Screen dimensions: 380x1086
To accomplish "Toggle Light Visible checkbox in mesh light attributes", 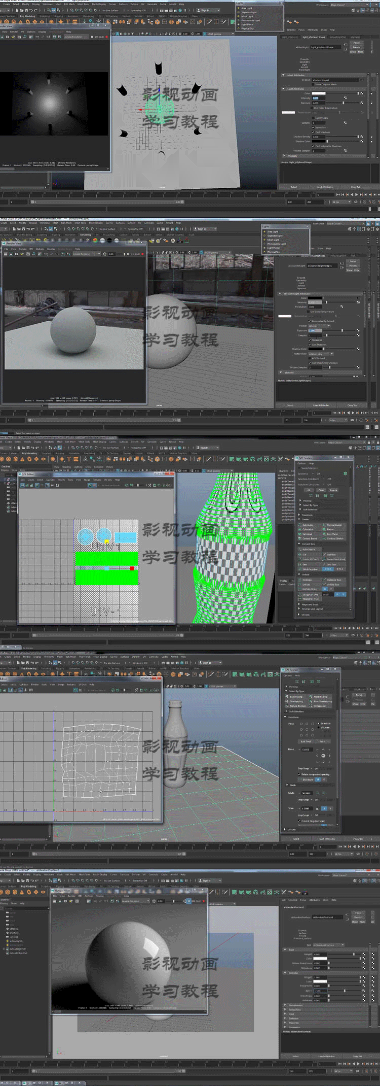I will pos(313,118).
